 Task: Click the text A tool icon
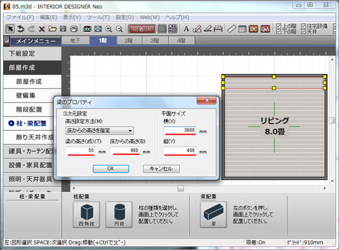186,29
